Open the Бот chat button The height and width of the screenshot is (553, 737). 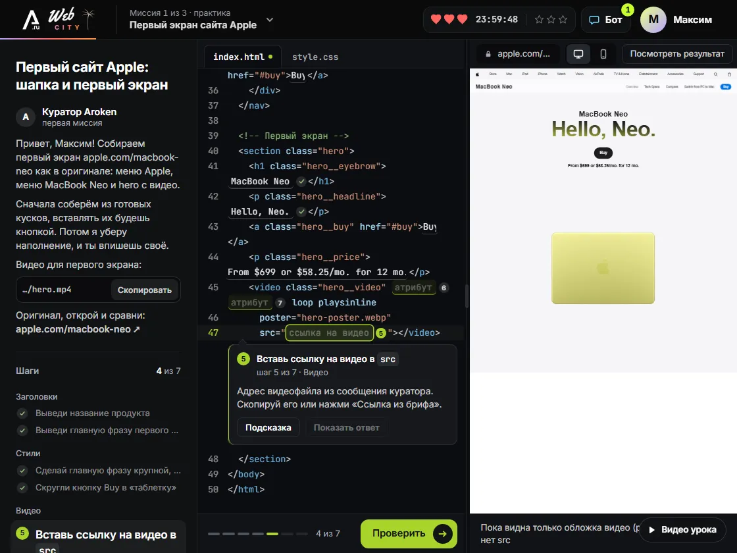pos(606,20)
